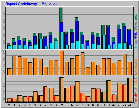The image size is (139, 108).
Task: Choose the blue Pliki bar for hour 19
Action: (109, 36)
